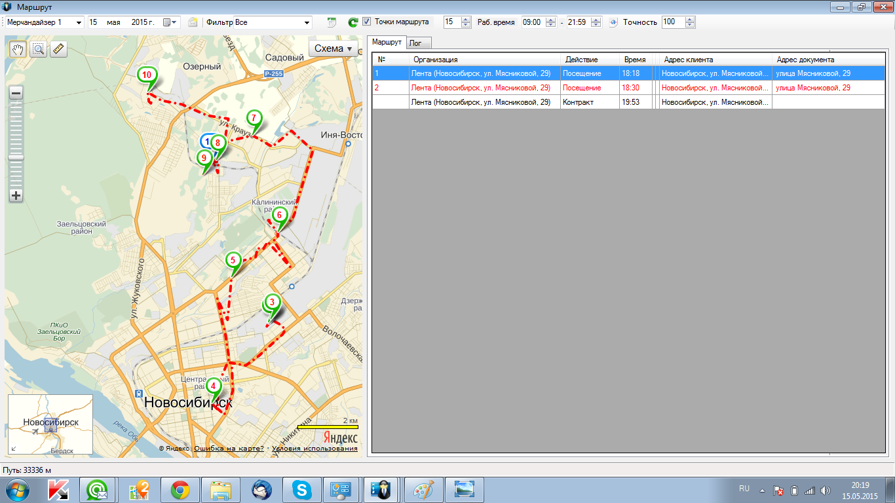Zoom out with map minus button

pos(16,93)
